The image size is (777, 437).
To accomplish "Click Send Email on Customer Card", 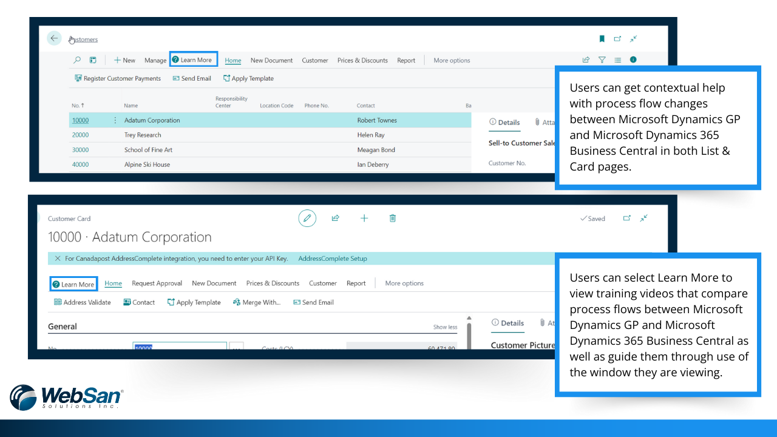I will pos(313,302).
